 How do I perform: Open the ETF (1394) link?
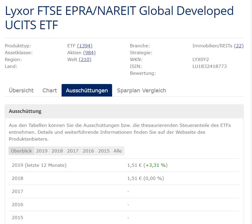[85, 46]
